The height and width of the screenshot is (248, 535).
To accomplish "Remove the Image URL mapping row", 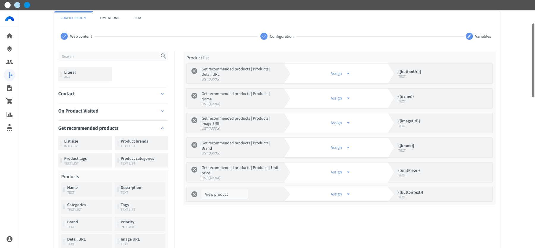I will (x=194, y=120).
